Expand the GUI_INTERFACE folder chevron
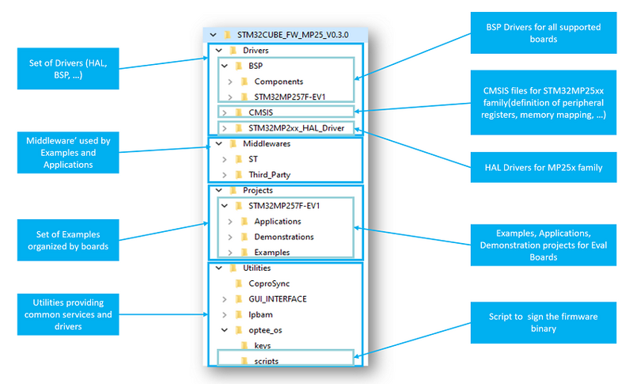Viewport: 633px width, 384px height. [225, 299]
